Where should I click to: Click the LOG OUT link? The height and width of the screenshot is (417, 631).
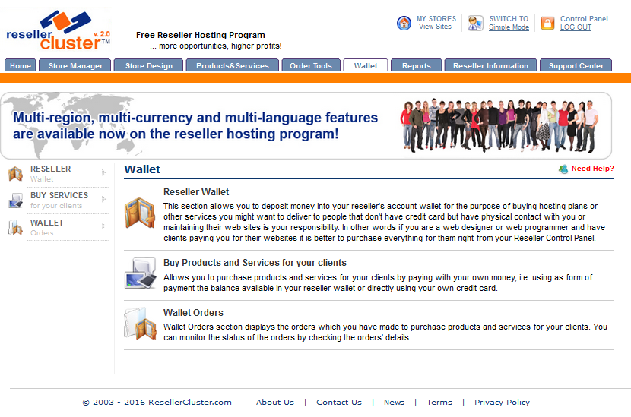(x=576, y=27)
